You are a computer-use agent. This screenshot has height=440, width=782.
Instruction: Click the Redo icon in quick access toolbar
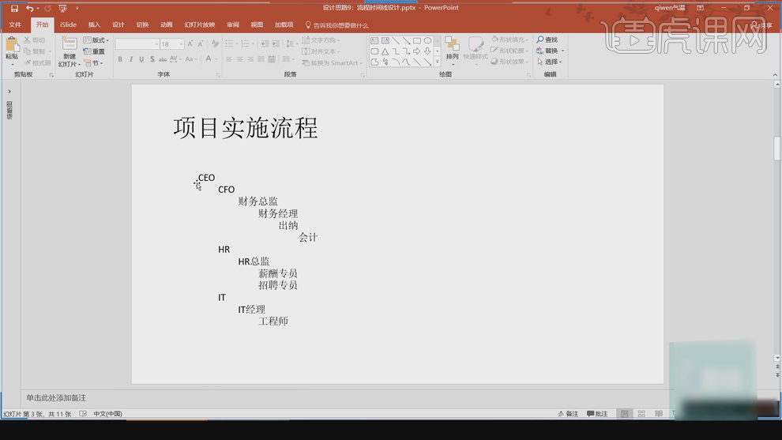point(48,9)
